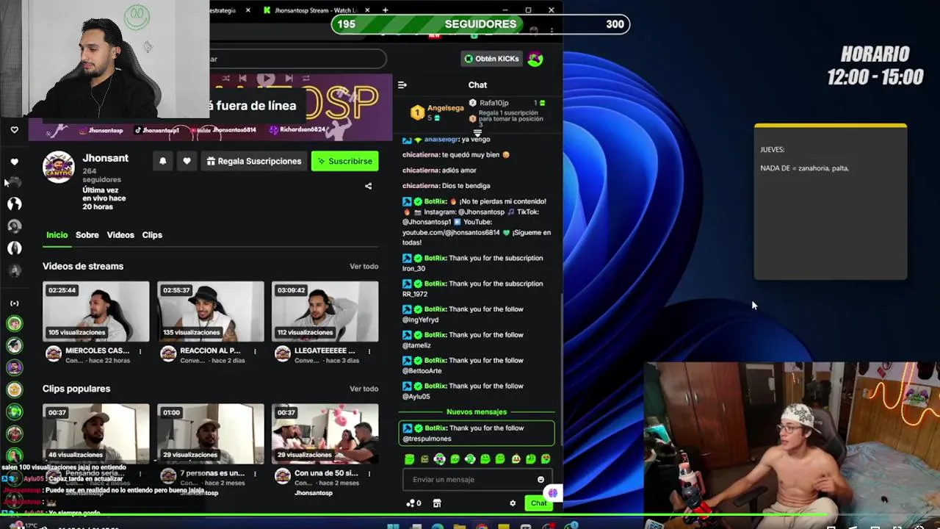
Task: Click the live broadcast icon in left sidebar
Action: click(x=14, y=303)
